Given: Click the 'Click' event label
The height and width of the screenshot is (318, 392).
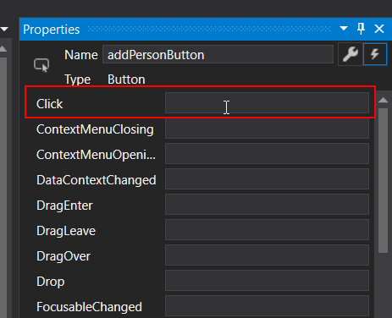Looking at the screenshot, I should click(x=49, y=104).
